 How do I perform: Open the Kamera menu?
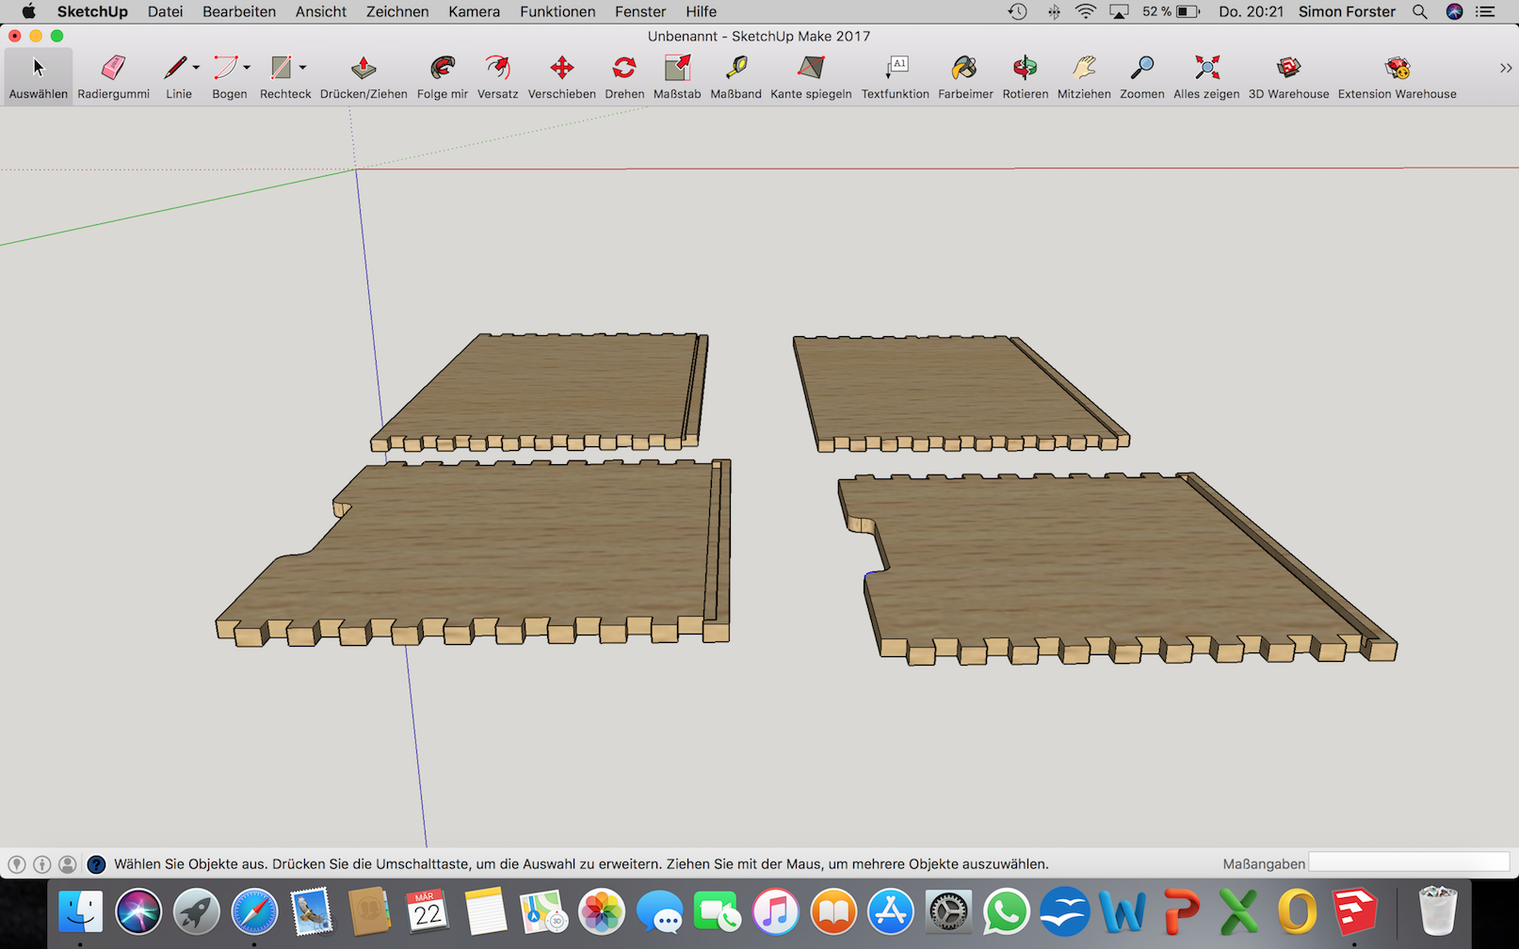coord(474,11)
